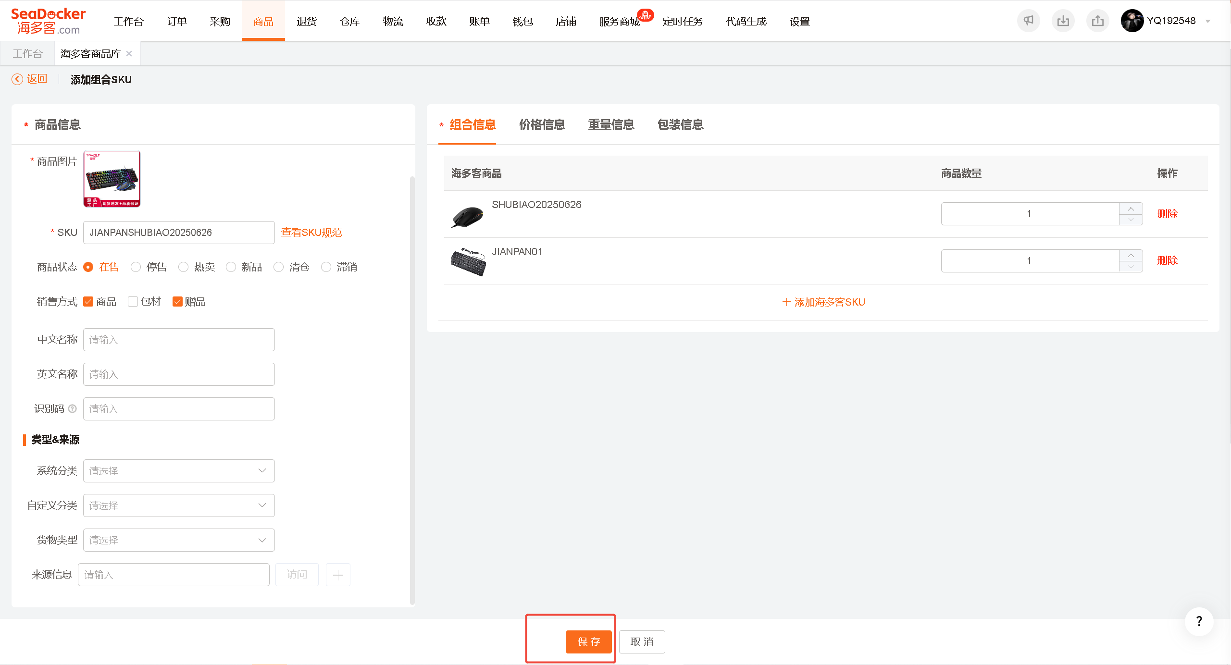Click the download tray icon in header
The width and height of the screenshot is (1231, 665).
[x=1063, y=21]
